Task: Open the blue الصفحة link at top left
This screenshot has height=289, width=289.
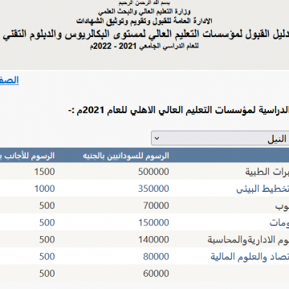Action: (10, 80)
